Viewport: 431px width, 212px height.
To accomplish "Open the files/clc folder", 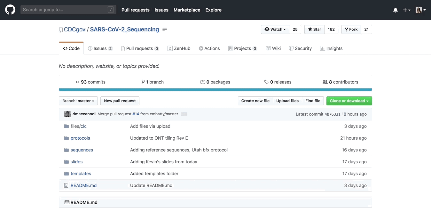I will tap(79, 126).
